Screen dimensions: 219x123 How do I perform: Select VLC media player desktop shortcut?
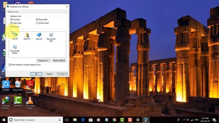[30, 102]
